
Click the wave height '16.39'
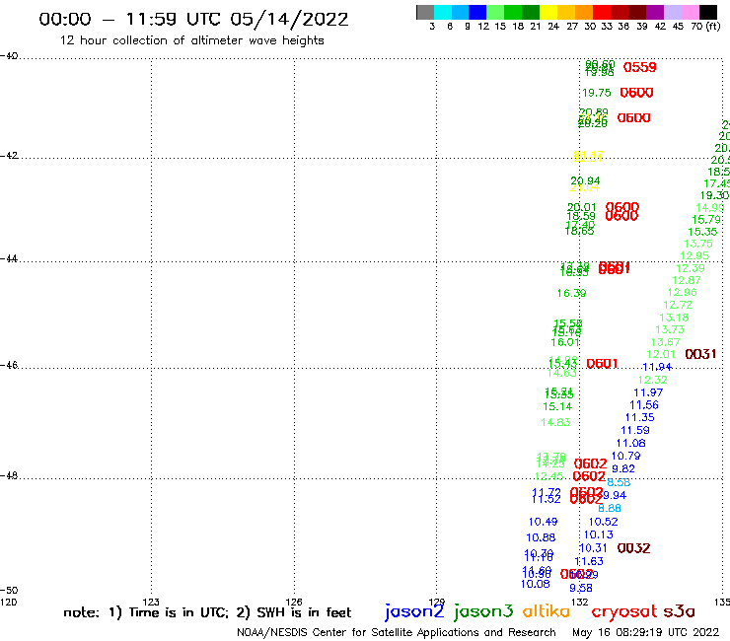click(572, 293)
